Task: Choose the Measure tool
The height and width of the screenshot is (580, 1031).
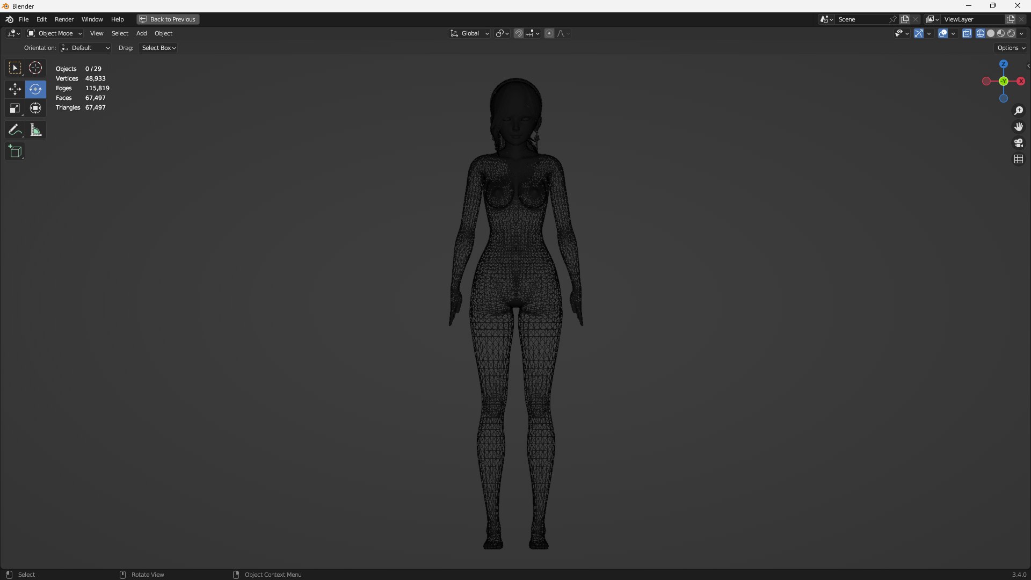Action: pyautogui.click(x=35, y=130)
